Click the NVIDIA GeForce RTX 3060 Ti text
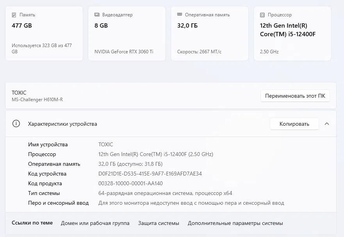344x237 pixels. point(124,52)
